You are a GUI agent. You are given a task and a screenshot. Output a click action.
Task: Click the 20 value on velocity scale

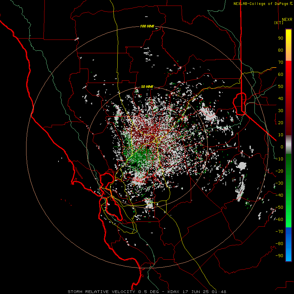[281, 122]
